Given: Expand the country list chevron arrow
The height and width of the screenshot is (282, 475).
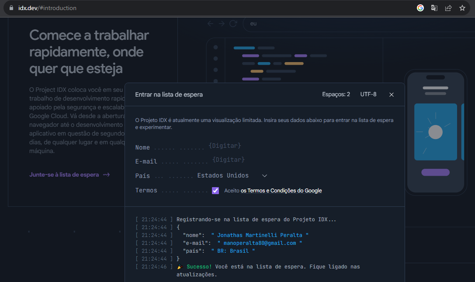Looking at the screenshot, I should coord(264,176).
